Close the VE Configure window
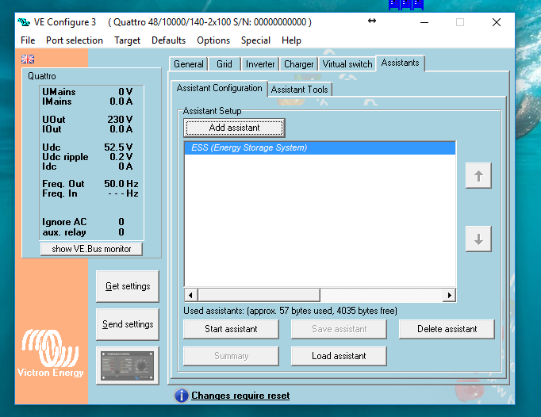 (497, 22)
